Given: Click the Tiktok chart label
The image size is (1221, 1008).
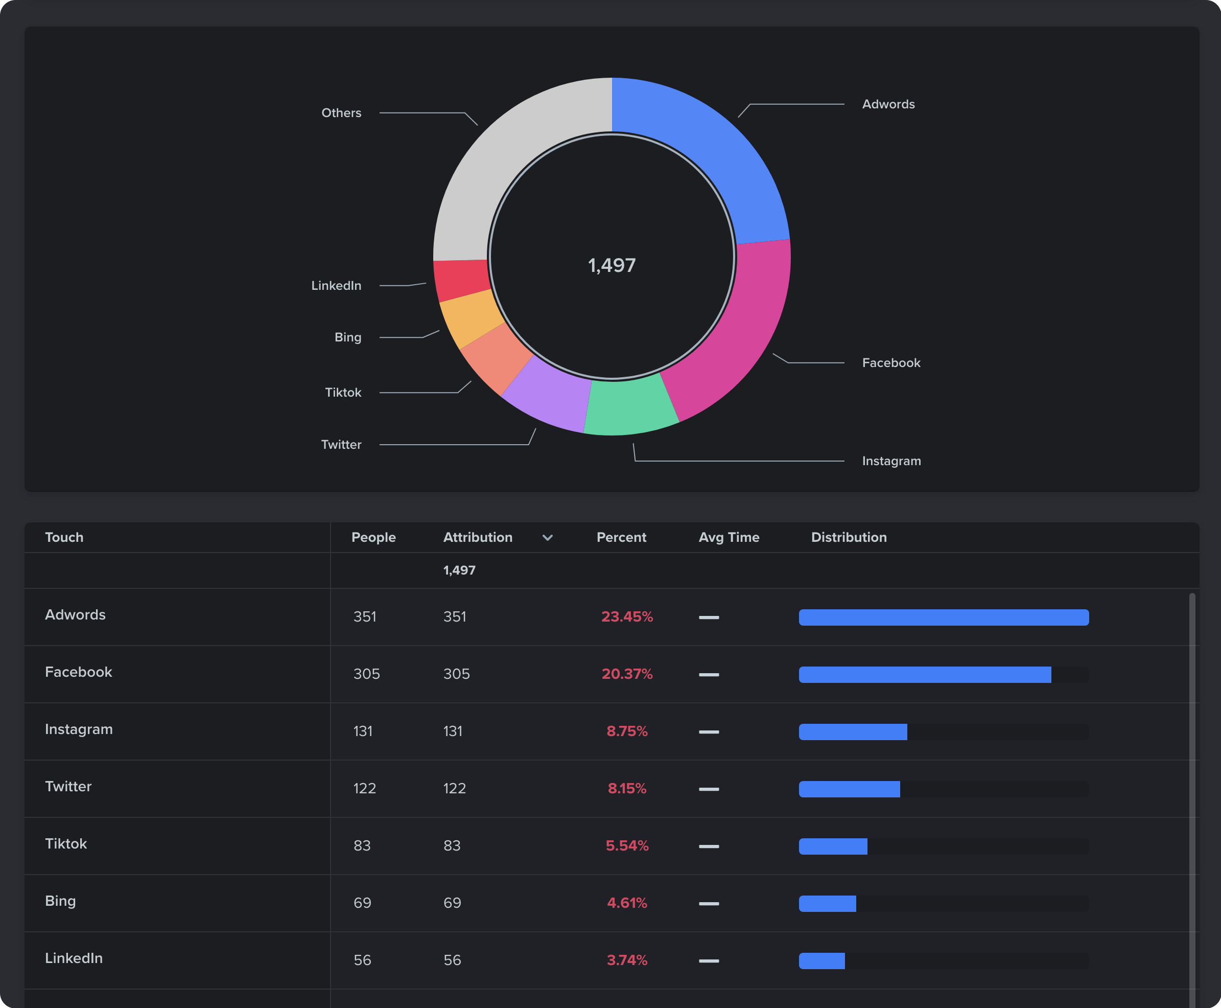Looking at the screenshot, I should click(x=343, y=393).
